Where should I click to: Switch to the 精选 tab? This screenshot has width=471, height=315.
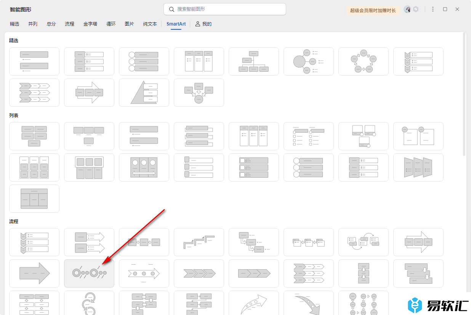14,24
